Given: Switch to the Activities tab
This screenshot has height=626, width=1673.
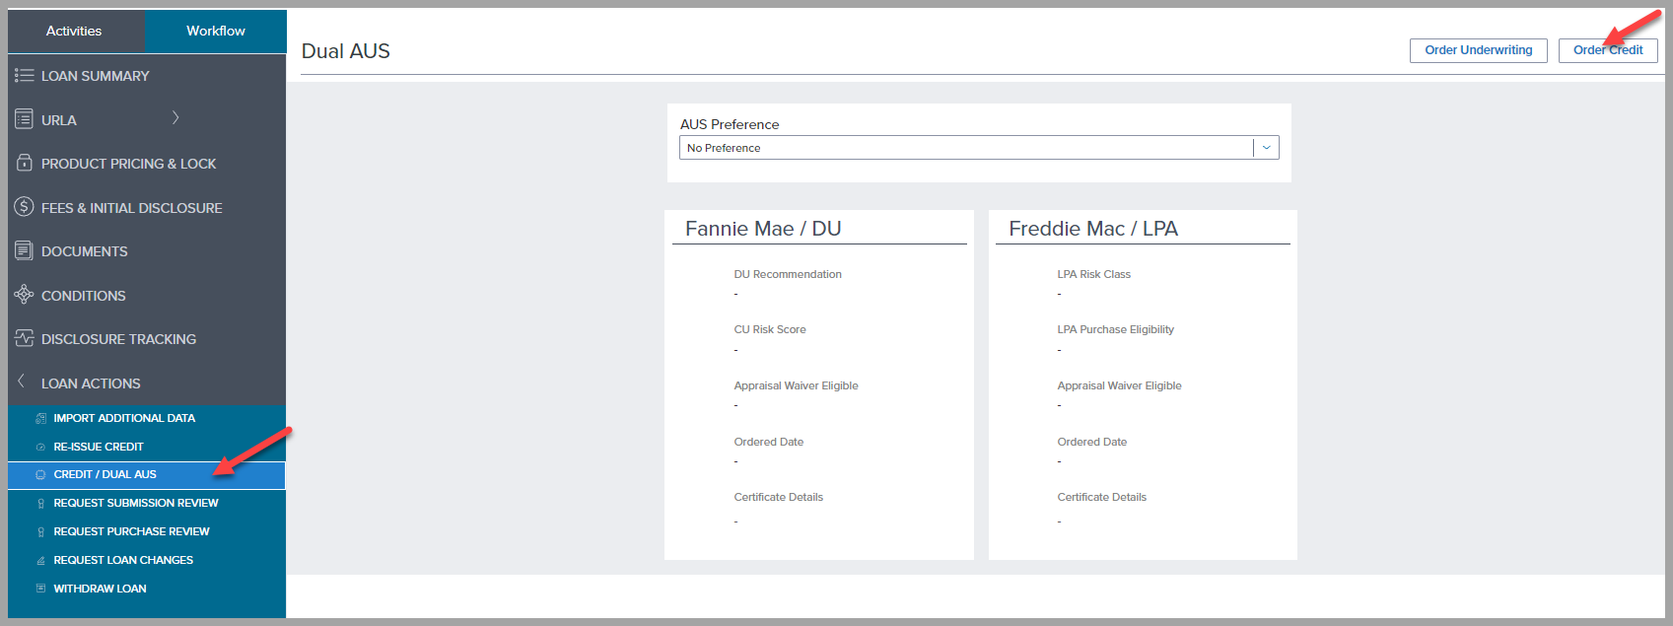Looking at the screenshot, I should pos(74,31).
